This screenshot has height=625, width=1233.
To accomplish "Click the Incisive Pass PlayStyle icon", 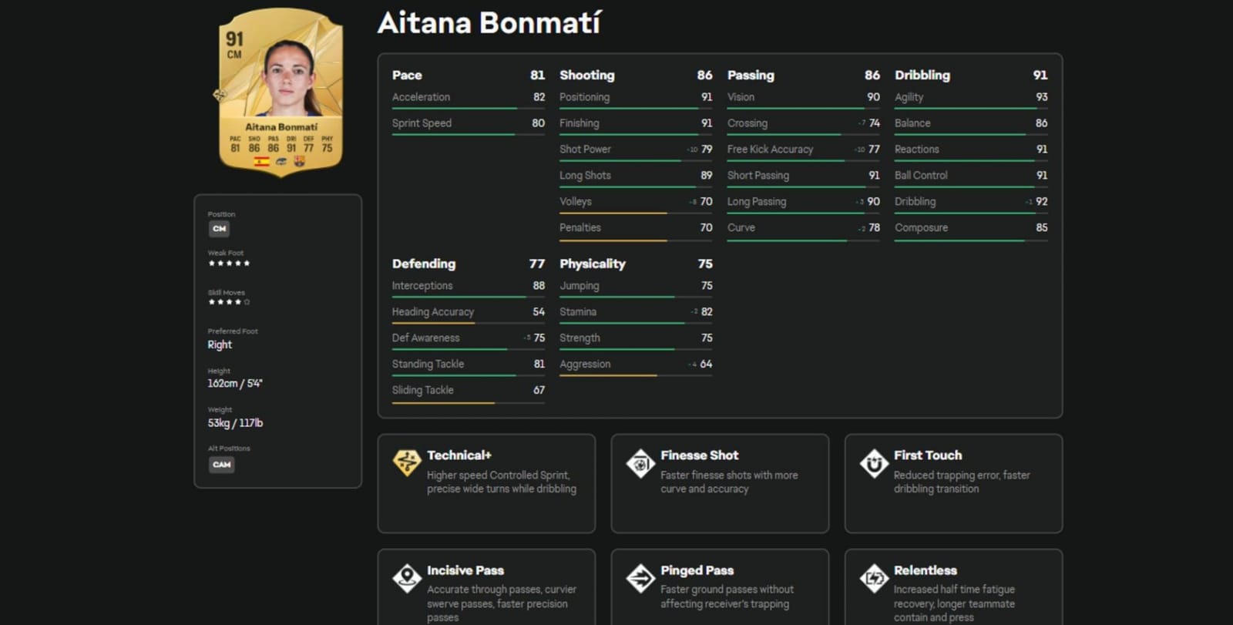I will pyautogui.click(x=406, y=580).
